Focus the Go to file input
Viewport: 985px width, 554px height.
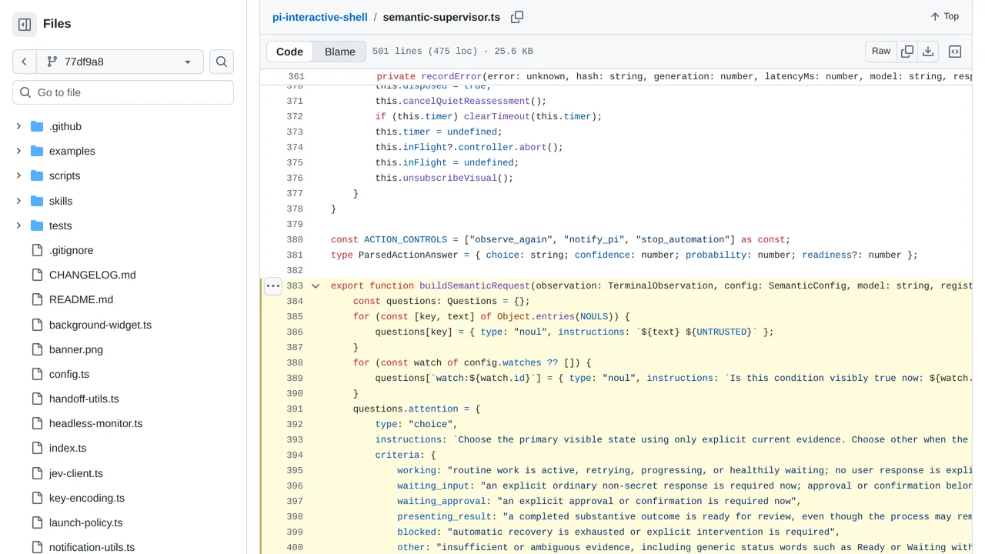coord(123,92)
